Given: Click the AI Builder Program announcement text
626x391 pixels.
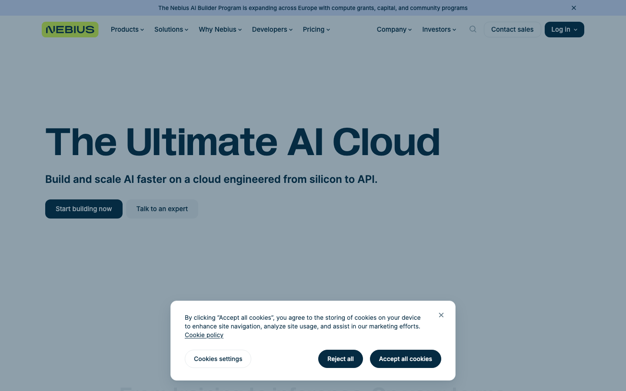Looking at the screenshot, I should 313,8.
